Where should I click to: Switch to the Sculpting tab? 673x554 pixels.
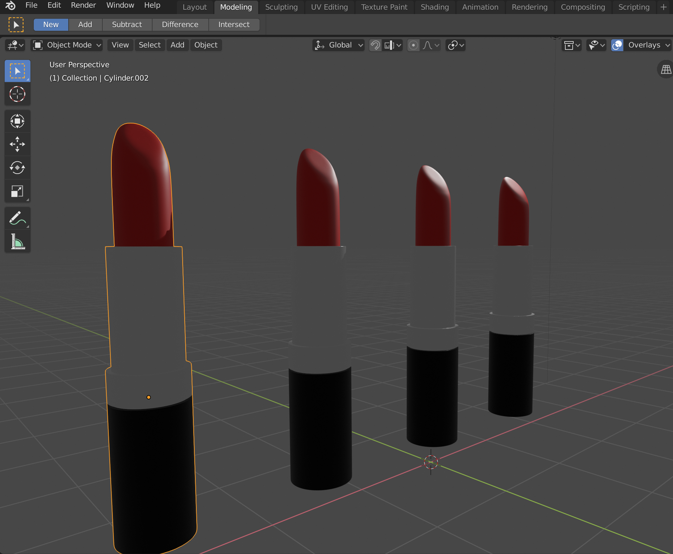[x=281, y=7]
